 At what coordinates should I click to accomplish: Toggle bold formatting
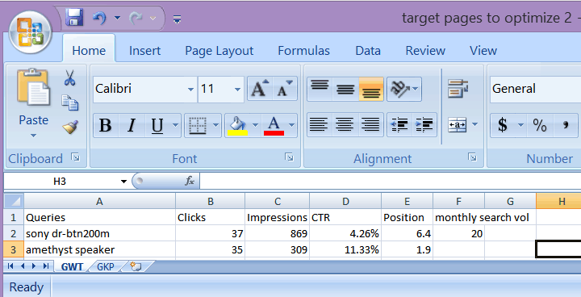105,125
